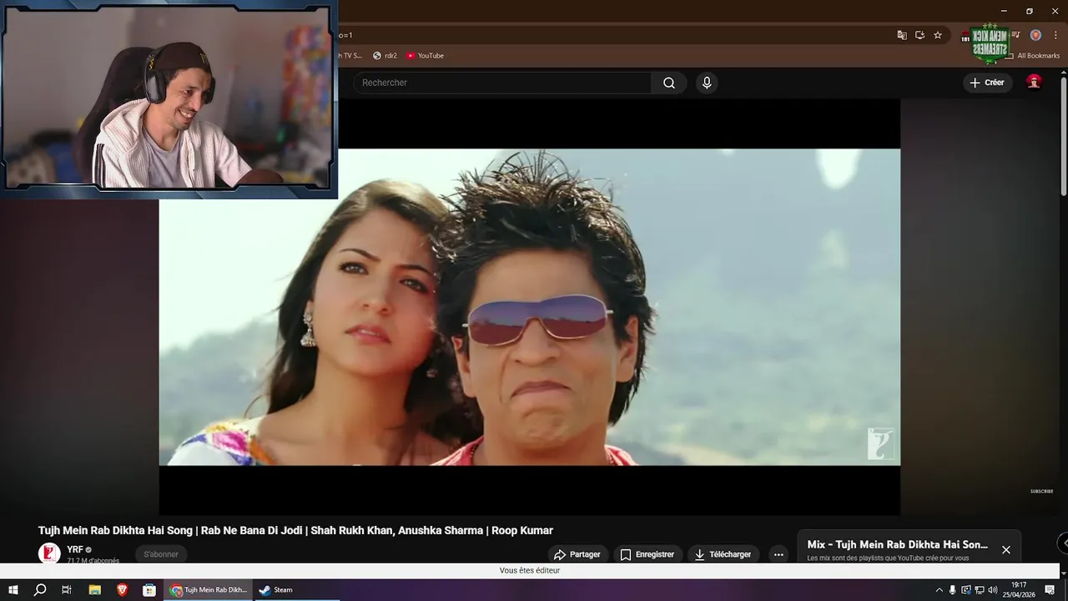Open the rdr2 bookmark
The image size is (1068, 601).
coord(385,56)
